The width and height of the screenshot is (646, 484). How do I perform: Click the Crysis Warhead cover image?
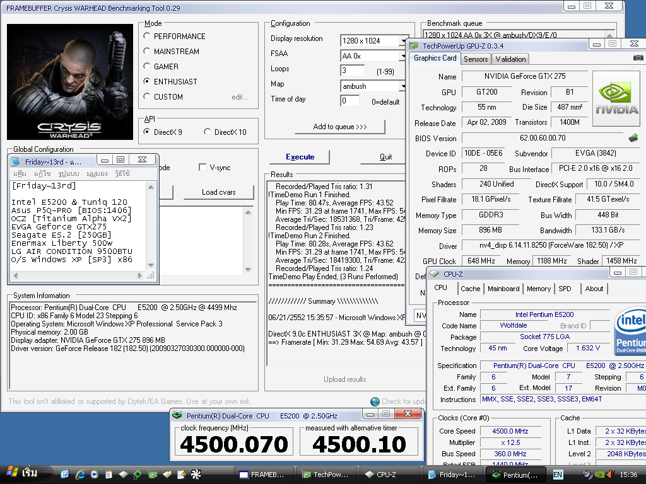click(x=70, y=82)
